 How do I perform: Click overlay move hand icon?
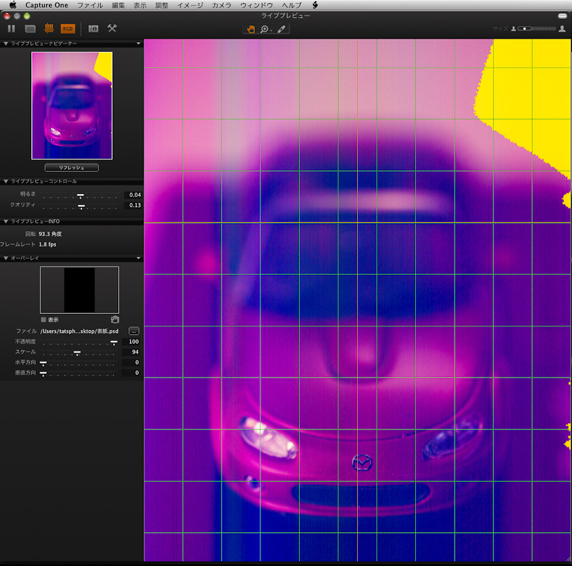tap(115, 320)
